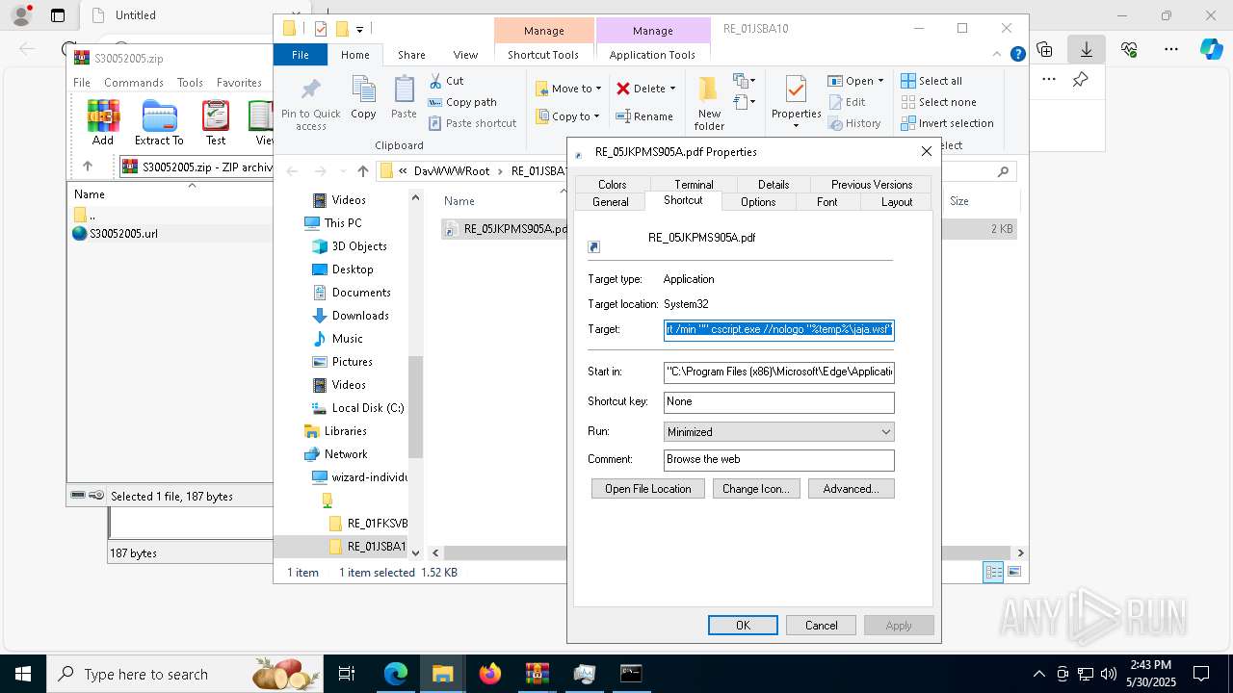Click Cut in the Clipboard group
1233x693 pixels.
pos(446,81)
